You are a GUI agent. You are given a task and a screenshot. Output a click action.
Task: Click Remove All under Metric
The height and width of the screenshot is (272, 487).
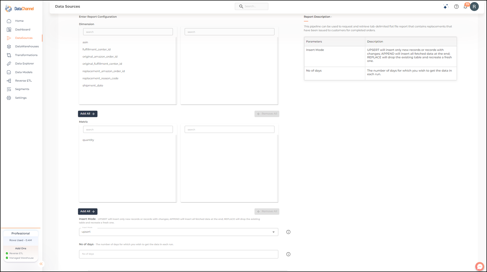tap(267, 211)
